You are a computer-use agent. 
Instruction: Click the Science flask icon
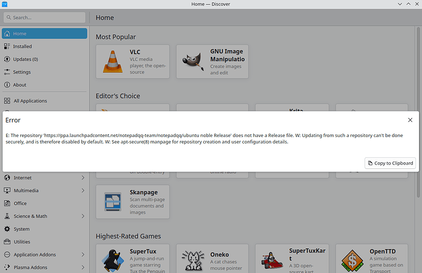(7, 216)
